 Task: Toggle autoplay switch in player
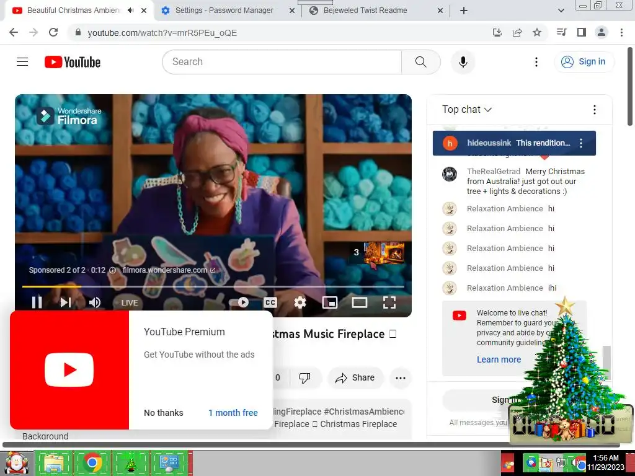point(239,302)
